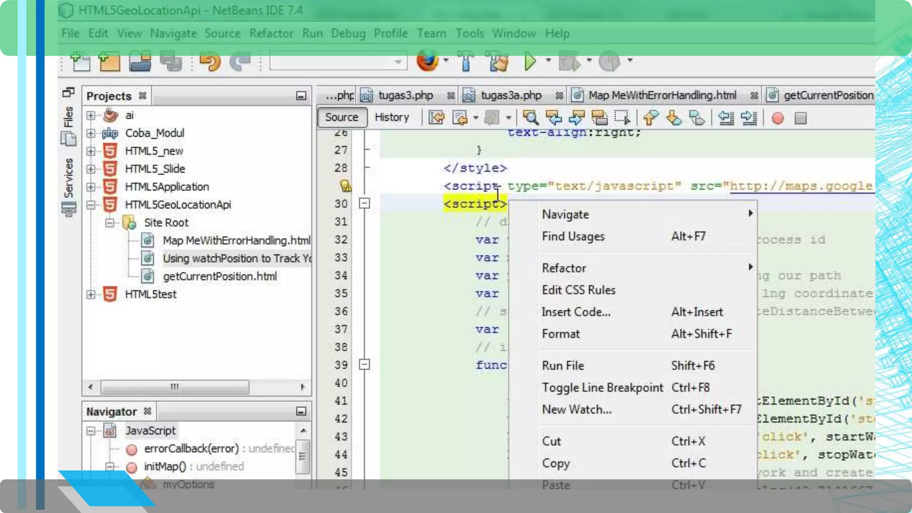Click the green Run Project arrow
Image resolution: width=912 pixels, height=513 pixels.
click(529, 61)
